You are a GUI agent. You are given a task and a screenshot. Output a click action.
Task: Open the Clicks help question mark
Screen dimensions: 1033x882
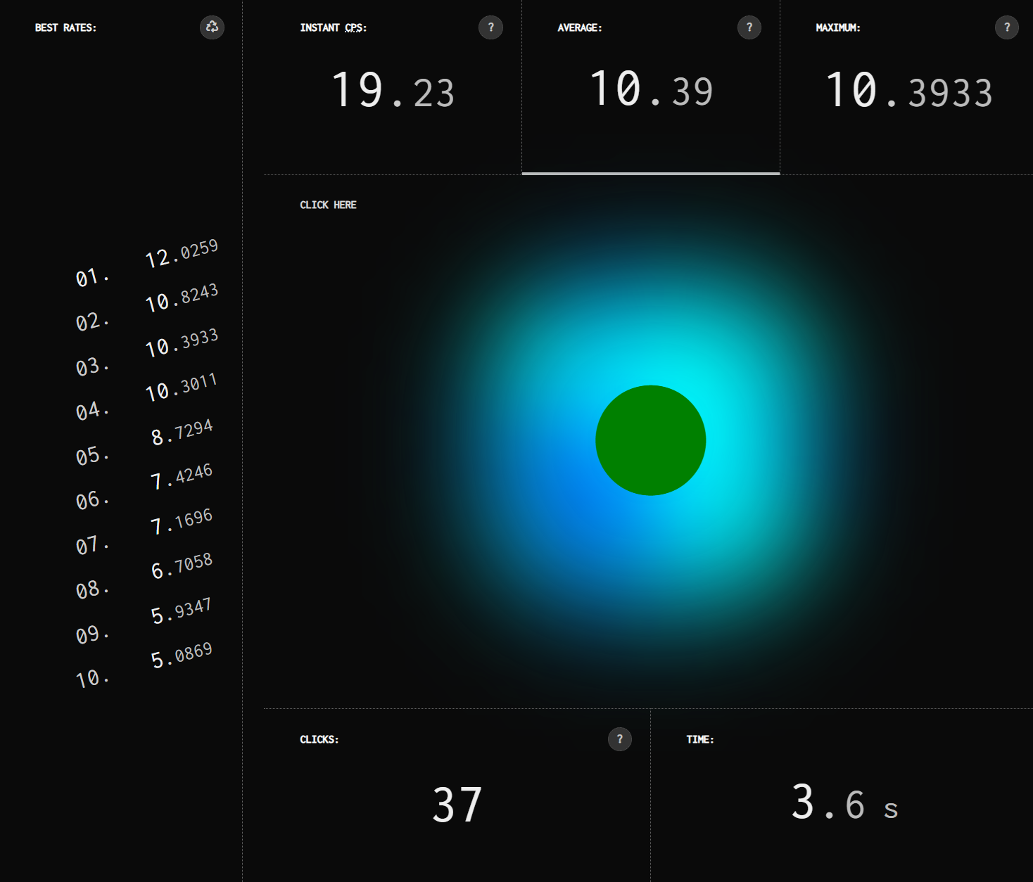click(620, 739)
